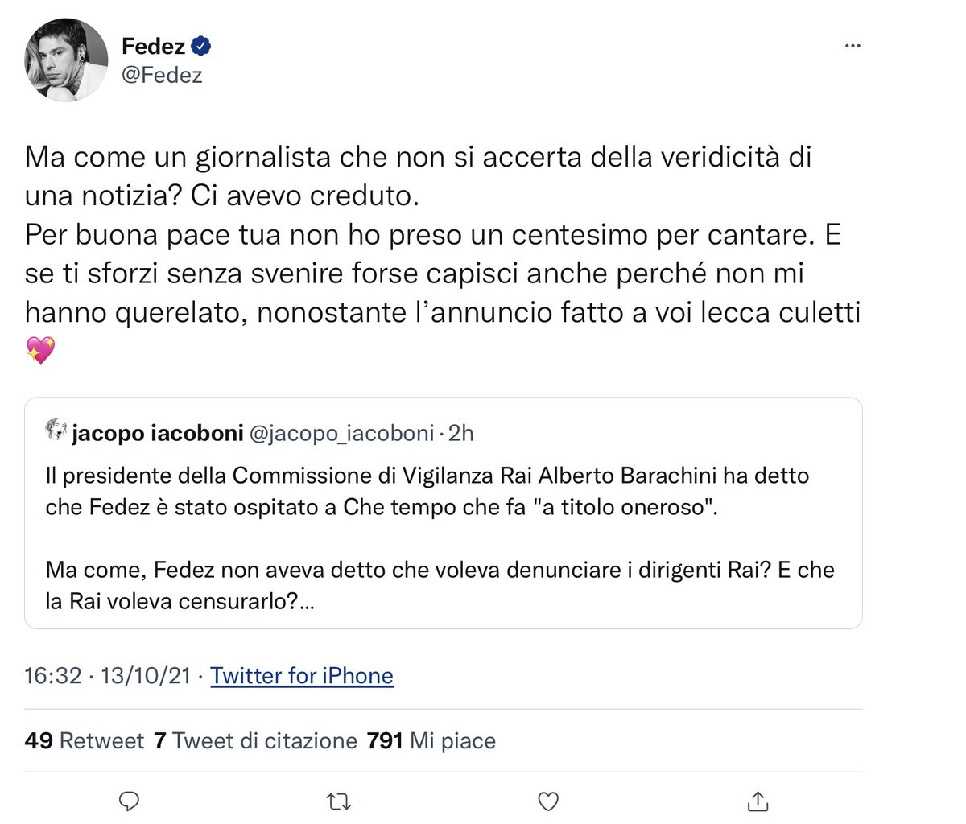This screenshot has width=966, height=824.
Task: Click the @jacopo_iacoboni handle
Action: coord(342,433)
